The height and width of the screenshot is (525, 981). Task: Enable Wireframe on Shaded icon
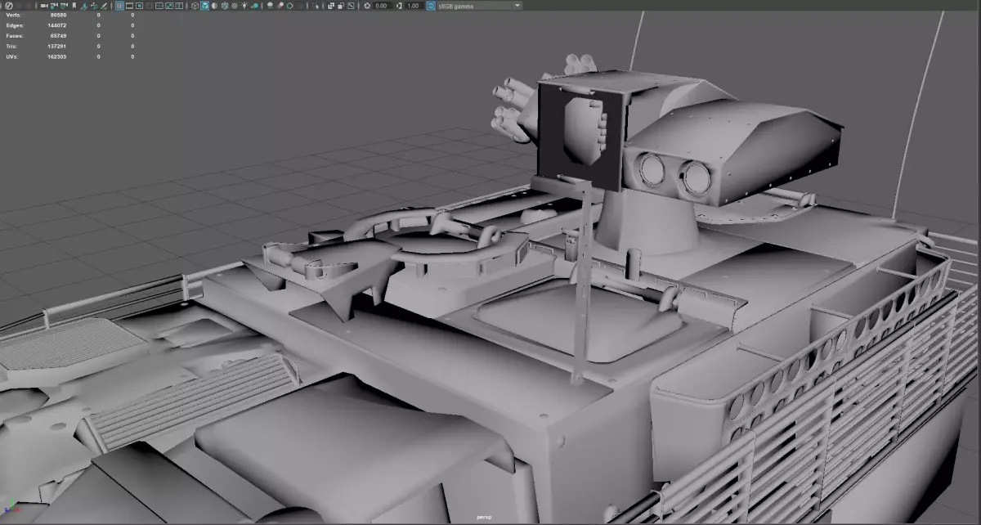coord(225,5)
